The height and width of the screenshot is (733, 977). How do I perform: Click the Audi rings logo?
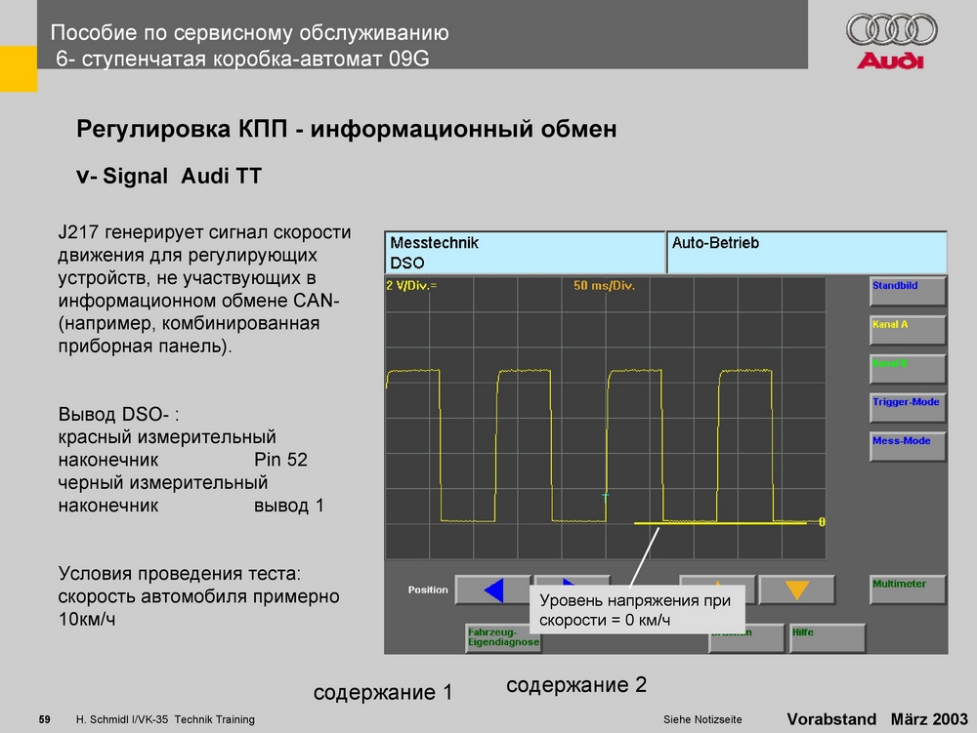point(892,30)
